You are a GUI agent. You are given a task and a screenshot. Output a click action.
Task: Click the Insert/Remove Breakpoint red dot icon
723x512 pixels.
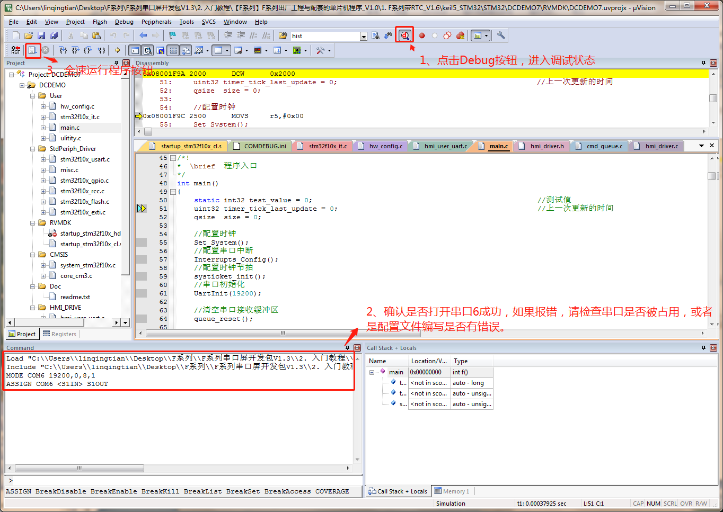422,35
